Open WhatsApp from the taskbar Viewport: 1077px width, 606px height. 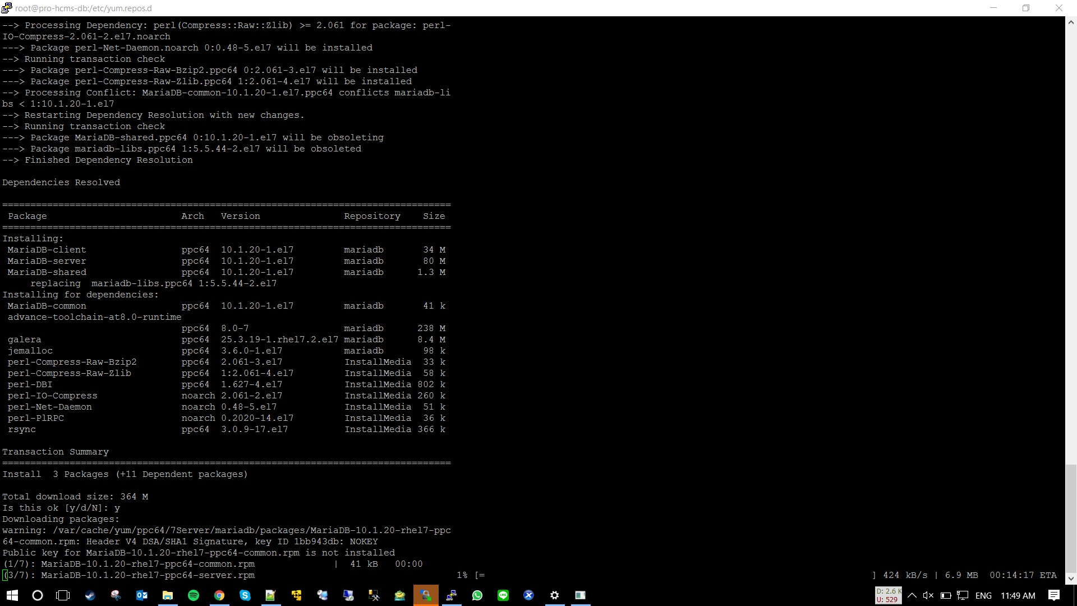[477, 595]
